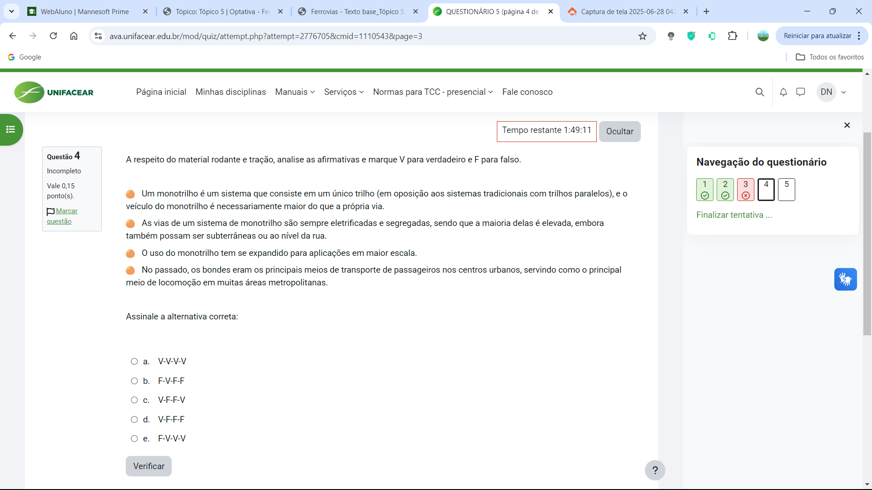Hide the timer with Ocultar
This screenshot has width=872, height=490.
tap(619, 132)
